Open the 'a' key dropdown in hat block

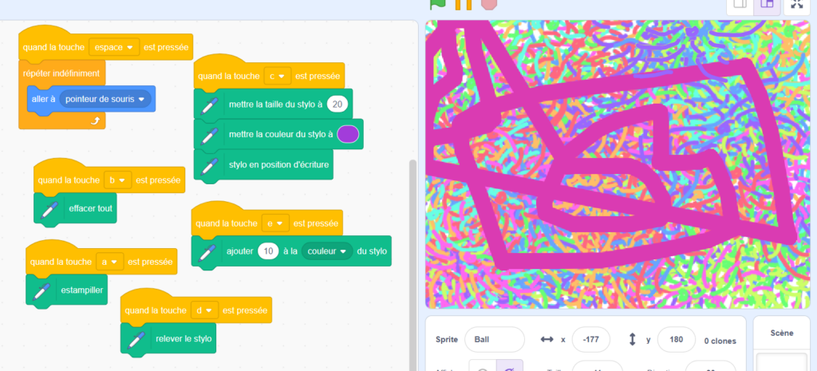click(110, 262)
